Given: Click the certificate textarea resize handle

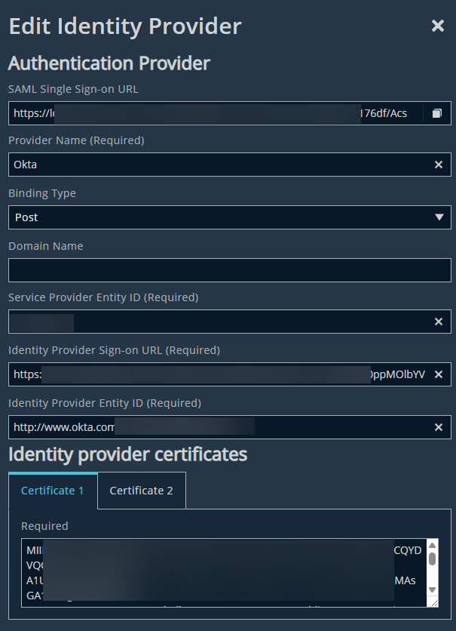Looking at the screenshot, I should [434, 603].
